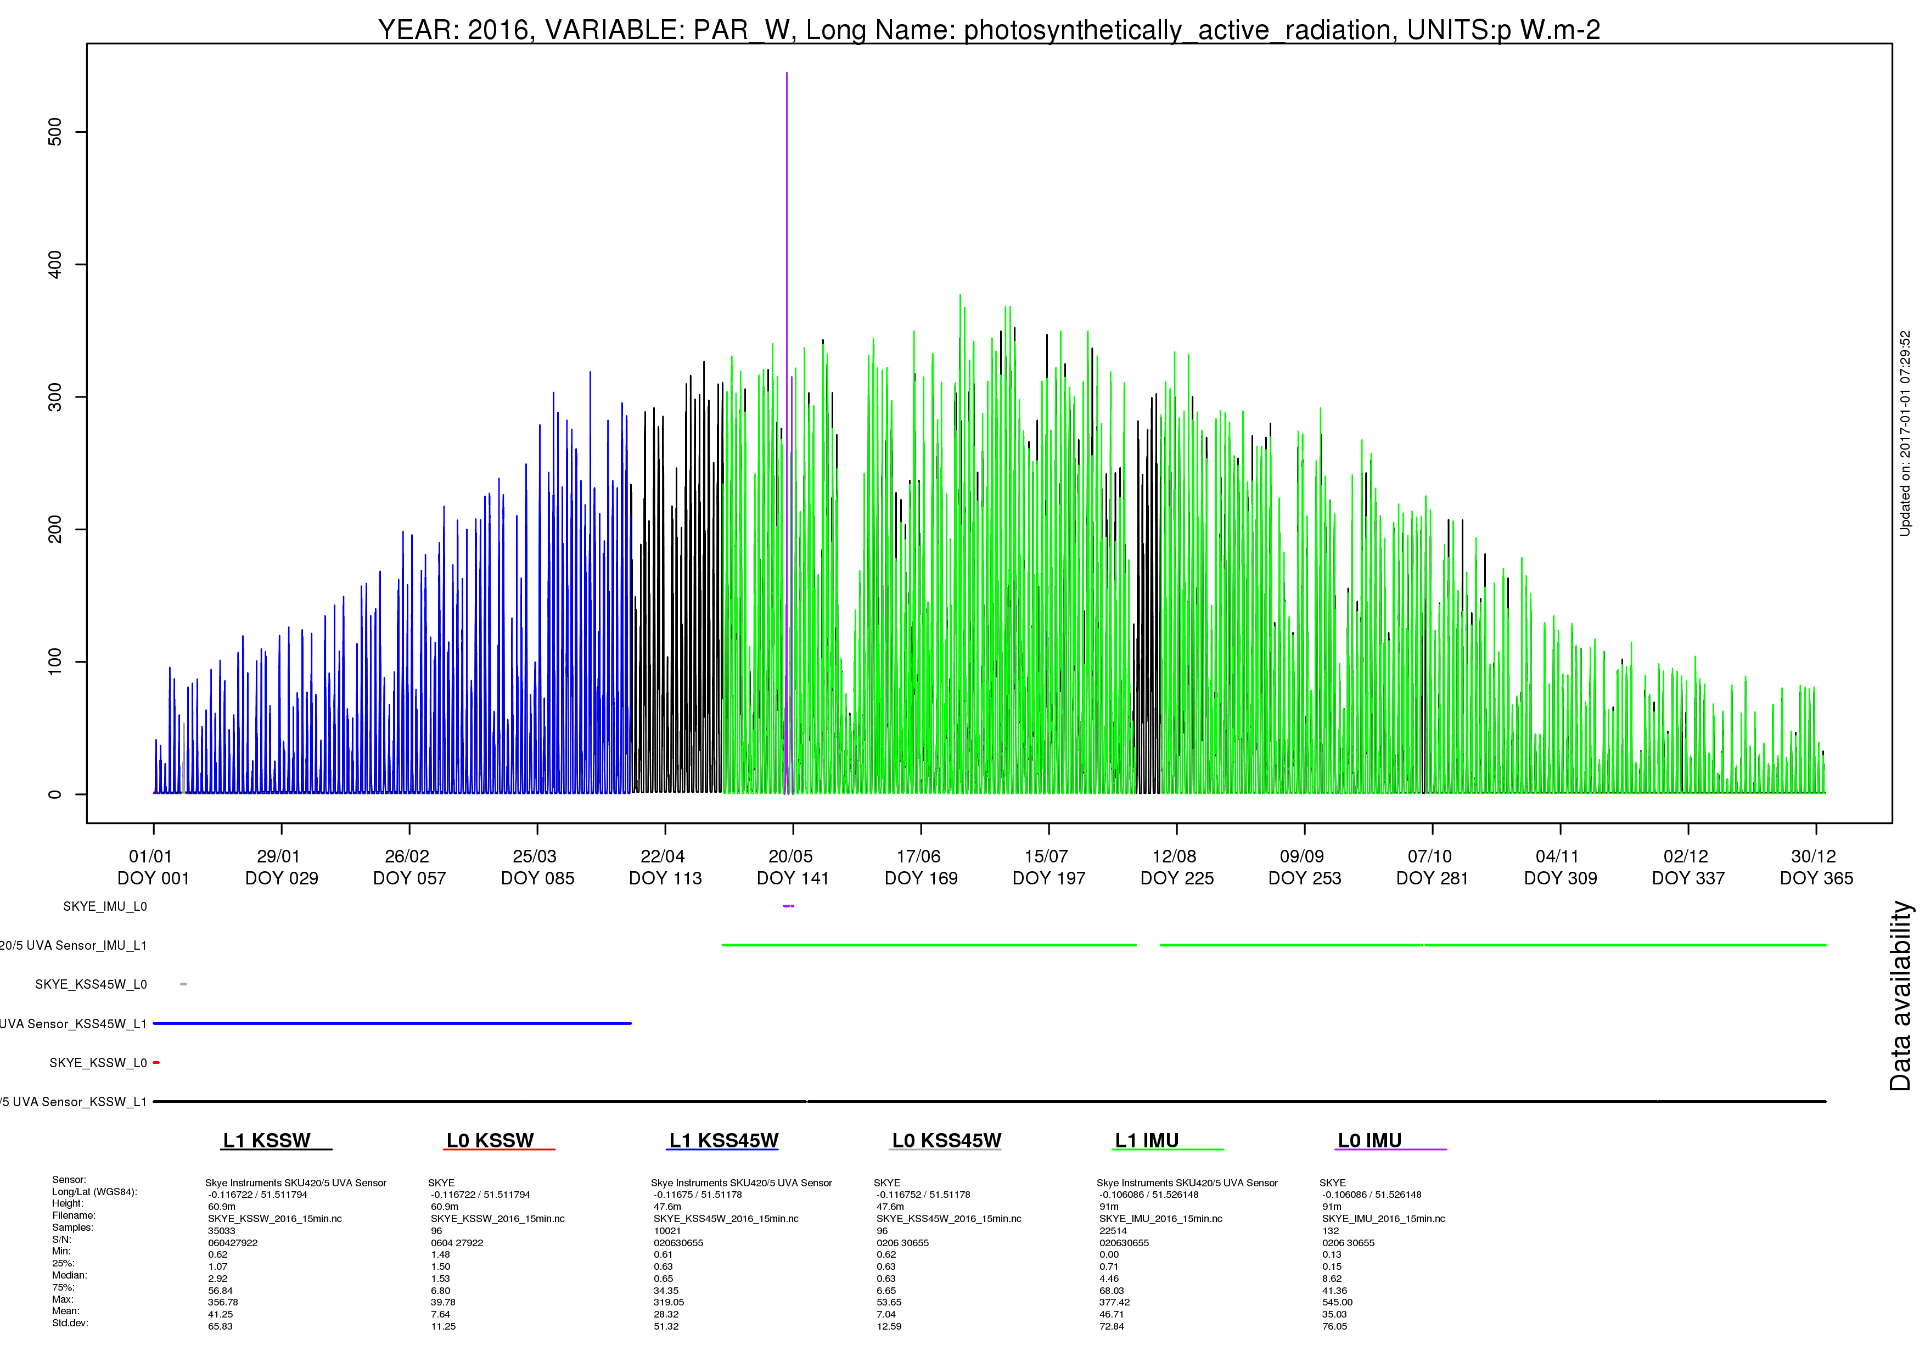Click x-axis label '02/12 DOY 337'
The image size is (1925, 1362).
(1688, 867)
